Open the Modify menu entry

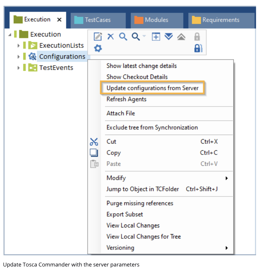[x=161, y=178]
